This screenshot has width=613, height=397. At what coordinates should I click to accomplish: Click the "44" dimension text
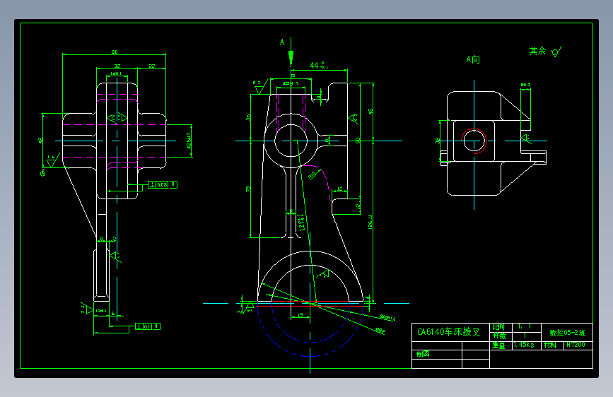tap(314, 65)
